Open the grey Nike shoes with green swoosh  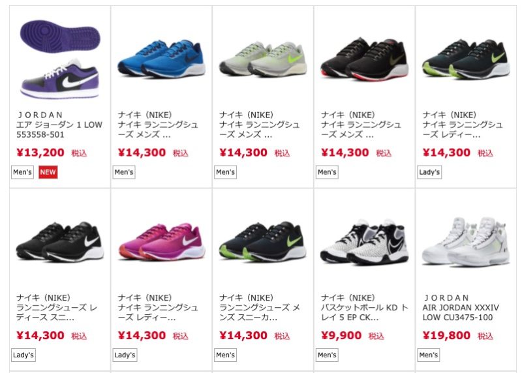point(263,59)
